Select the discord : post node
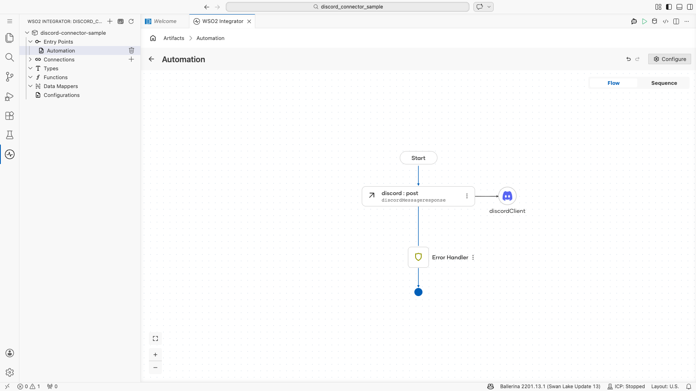 (x=418, y=196)
